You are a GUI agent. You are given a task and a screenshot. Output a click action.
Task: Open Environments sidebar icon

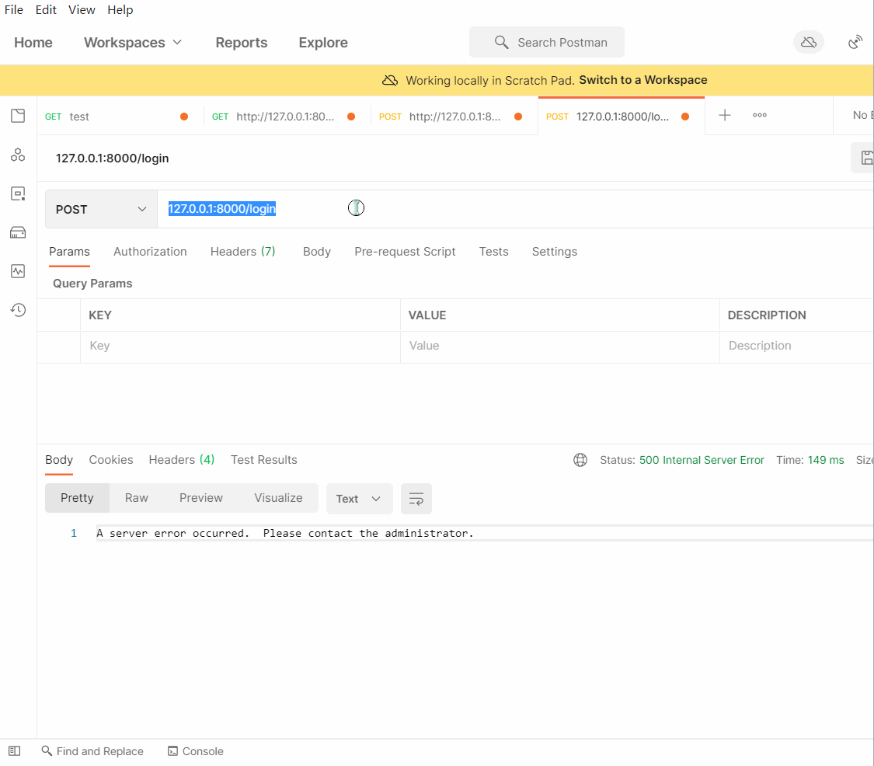pyautogui.click(x=18, y=193)
